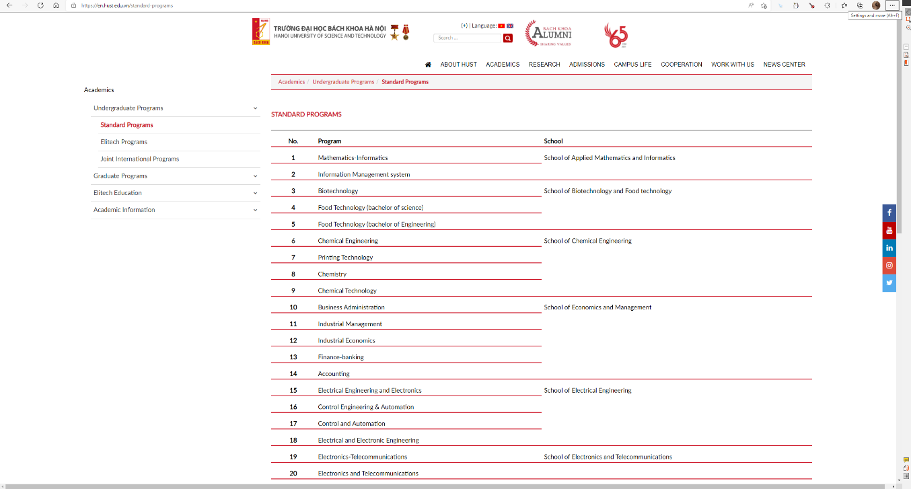Click the (+) text size toggle
This screenshot has width=911, height=489.
(x=465, y=26)
